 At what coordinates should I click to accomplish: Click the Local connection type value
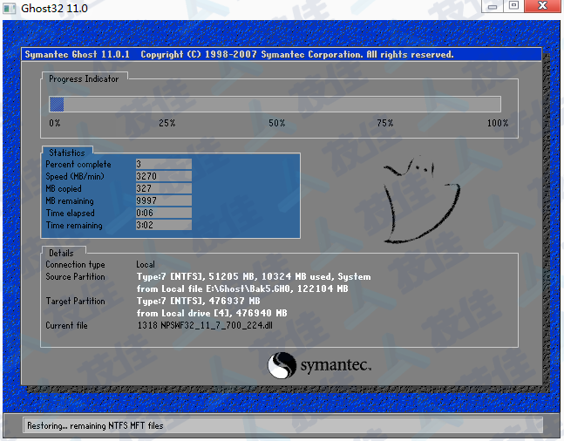pos(146,265)
